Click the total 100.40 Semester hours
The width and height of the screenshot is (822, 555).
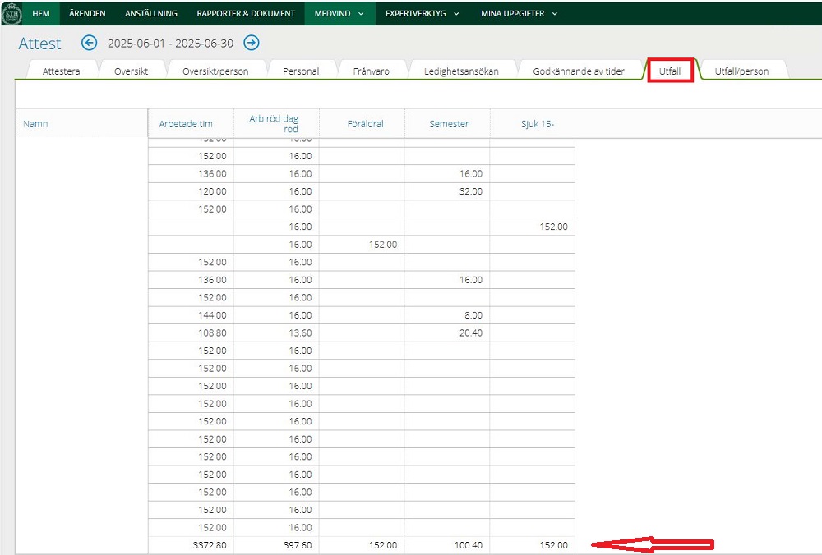pos(447,545)
